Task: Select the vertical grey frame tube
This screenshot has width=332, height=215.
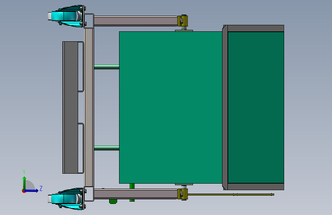Action: coord(89,107)
